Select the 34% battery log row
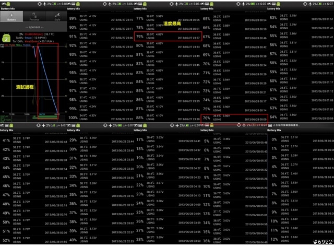This screenshot has width=334, height=246. [x=100, y=185]
